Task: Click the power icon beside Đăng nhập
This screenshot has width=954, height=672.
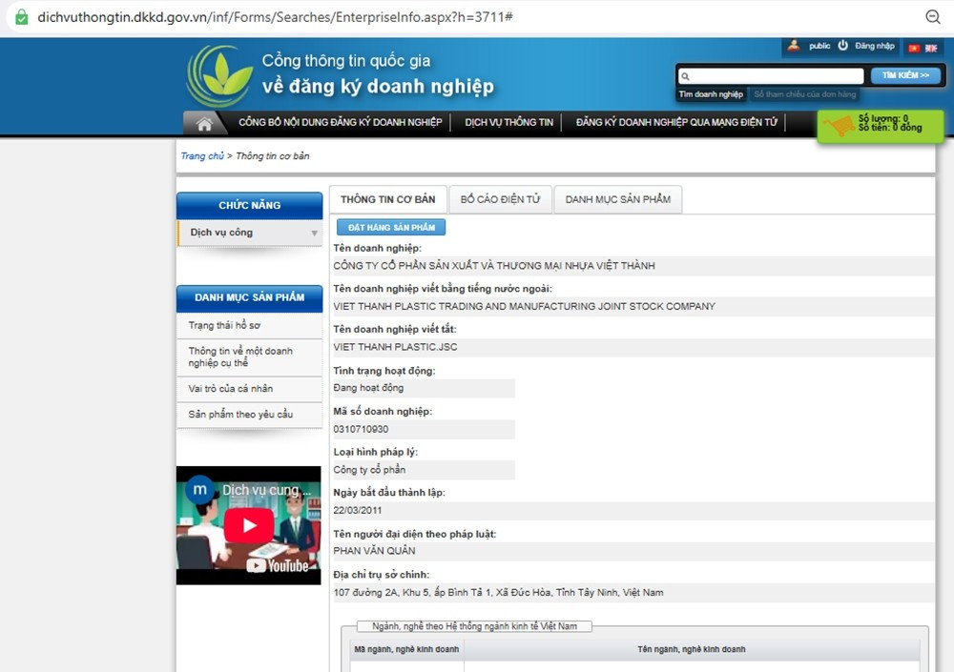Action: tap(843, 46)
